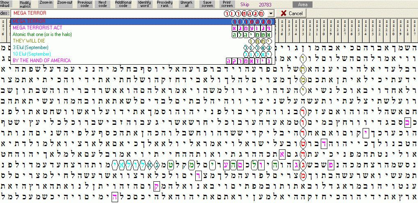Select '3 Elul (September)' list entry
Viewport: 418px width, 203px height.
pyautogui.click(x=143, y=47)
